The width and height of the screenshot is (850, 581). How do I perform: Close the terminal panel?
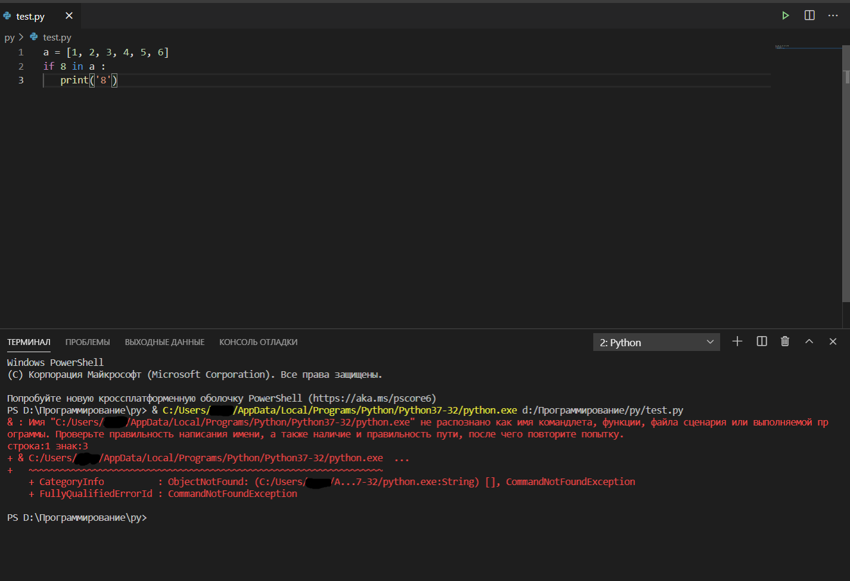[x=833, y=341]
